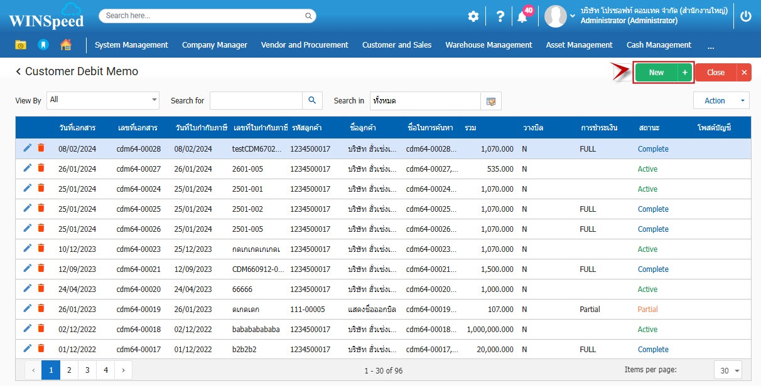
Task: Open the Search in field picker icon
Action: pos(491,101)
